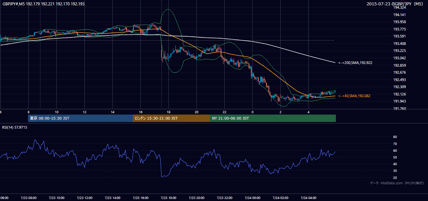Click RSI scale level 80

tap(395, 137)
